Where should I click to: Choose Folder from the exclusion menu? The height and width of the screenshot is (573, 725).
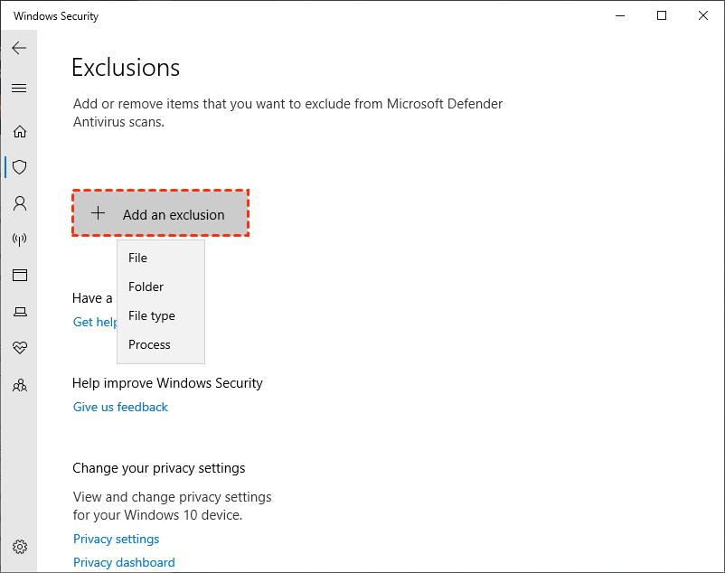click(x=146, y=286)
